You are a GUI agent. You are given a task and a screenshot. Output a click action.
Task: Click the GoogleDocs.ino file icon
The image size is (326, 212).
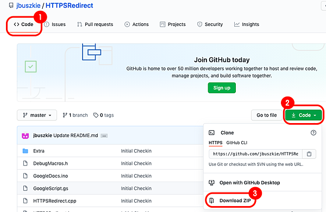[26, 176]
